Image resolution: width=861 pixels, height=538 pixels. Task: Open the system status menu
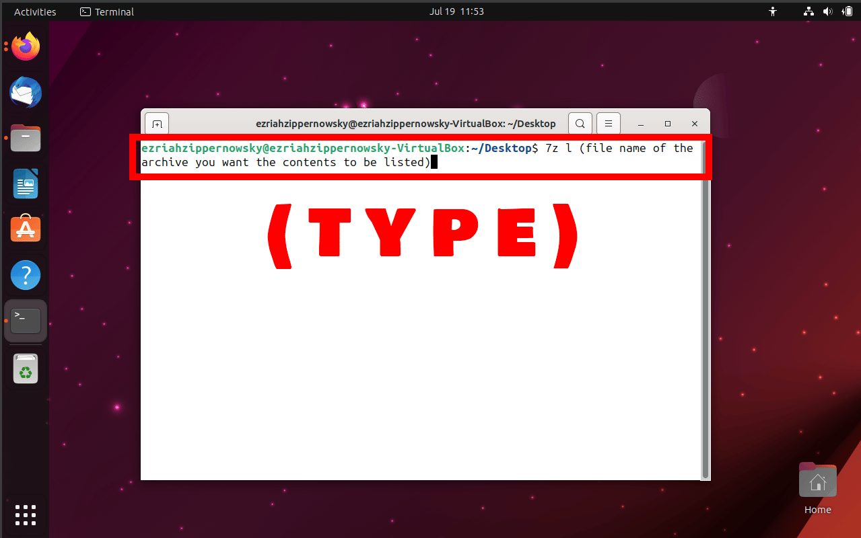point(827,11)
